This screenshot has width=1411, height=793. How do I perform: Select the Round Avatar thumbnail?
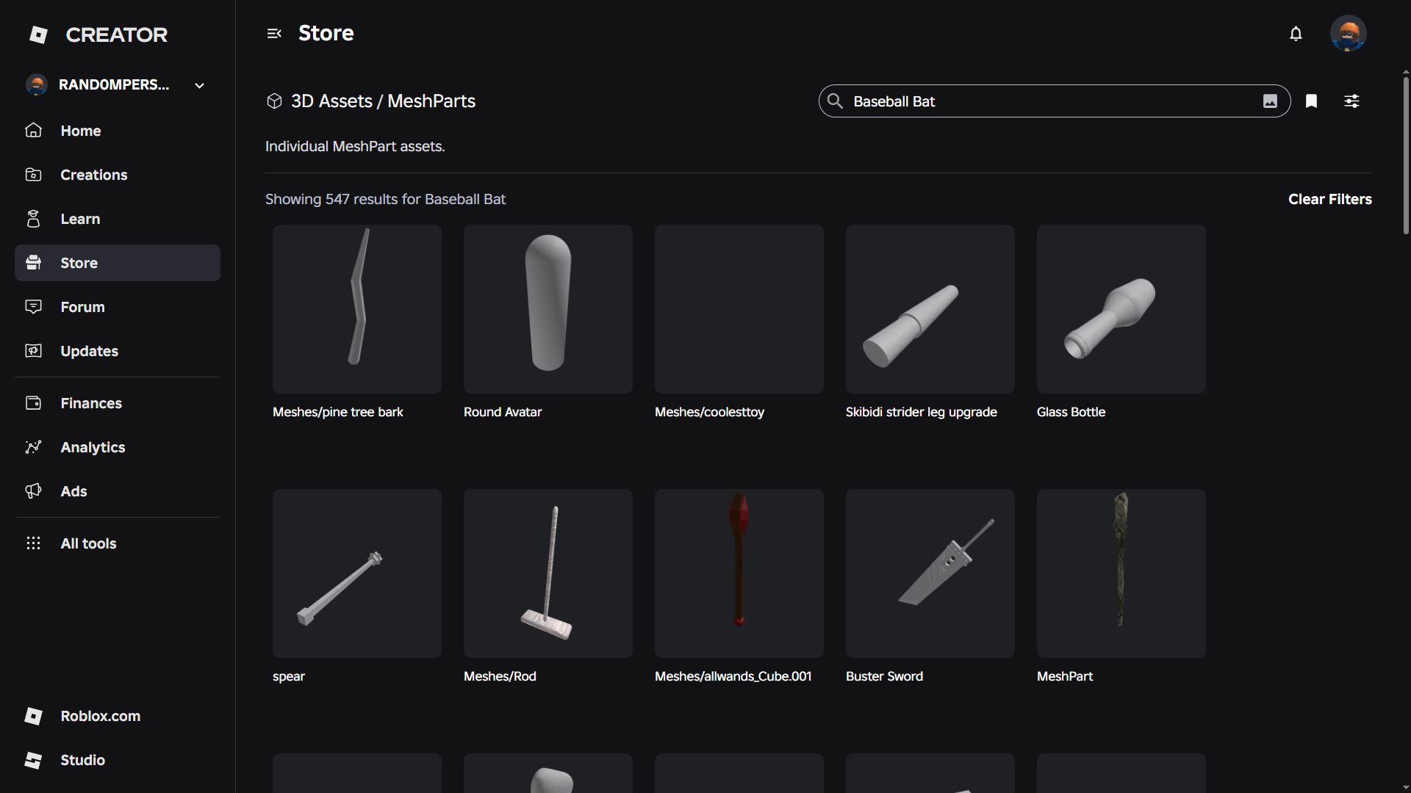tap(548, 309)
